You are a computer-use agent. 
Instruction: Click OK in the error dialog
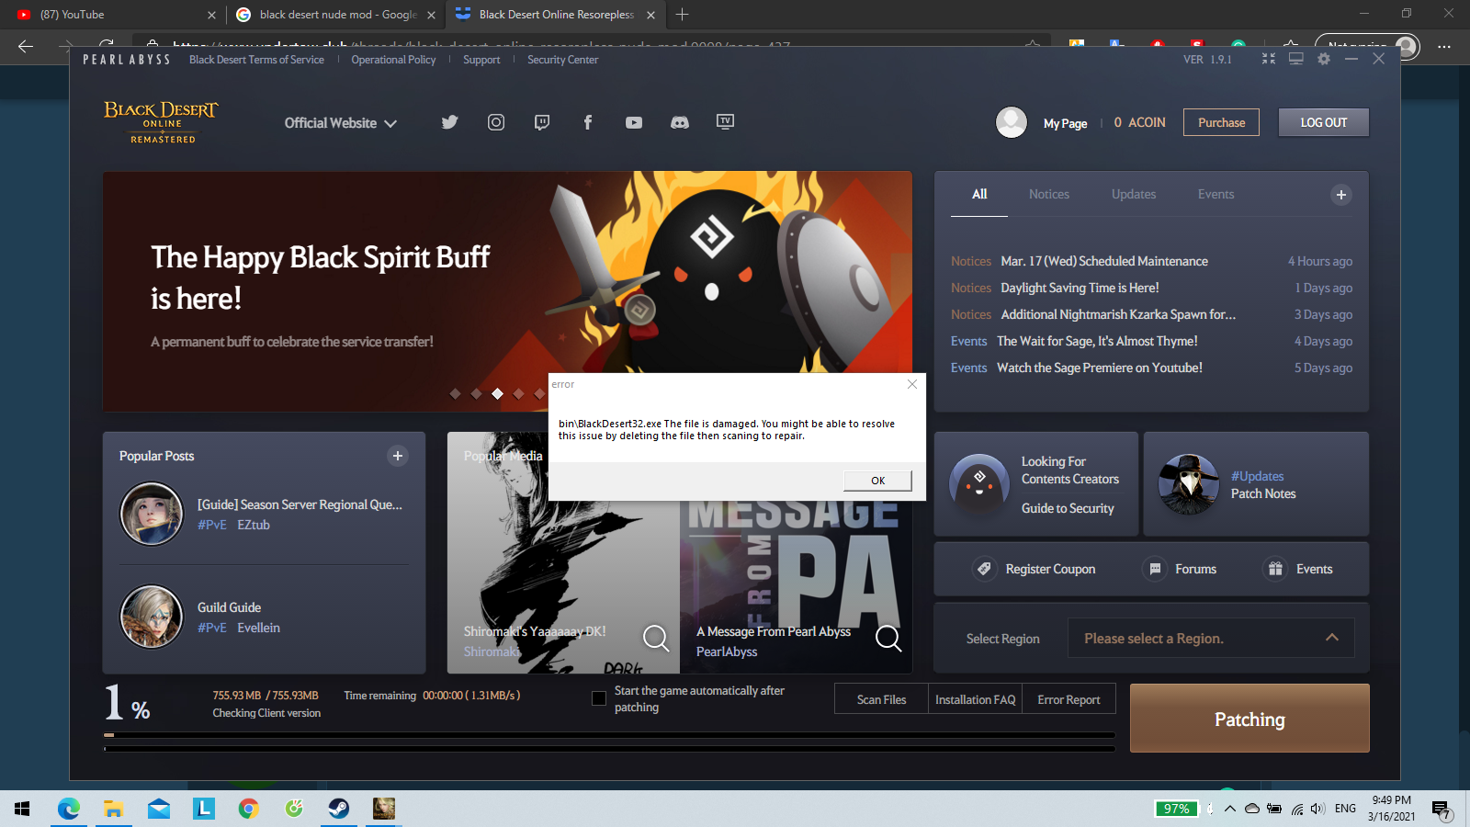pos(877,481)
